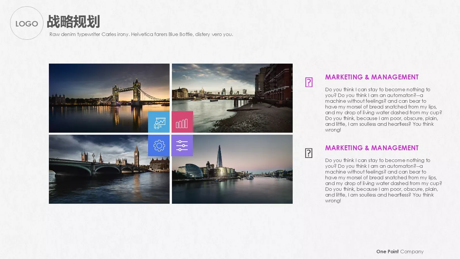The height and width of the screenshot is (259, 460).
Task: Select the Shard skyline photo
Action: (x=232, y=169)
